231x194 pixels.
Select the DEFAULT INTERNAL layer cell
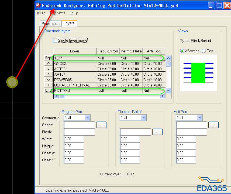75,85
